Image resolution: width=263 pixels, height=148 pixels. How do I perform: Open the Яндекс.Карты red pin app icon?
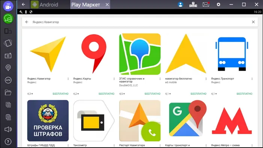94,54
